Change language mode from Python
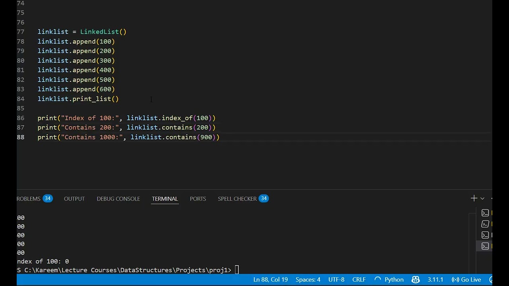The width and height of the screenshot is (509, 286). click(394, 280)
